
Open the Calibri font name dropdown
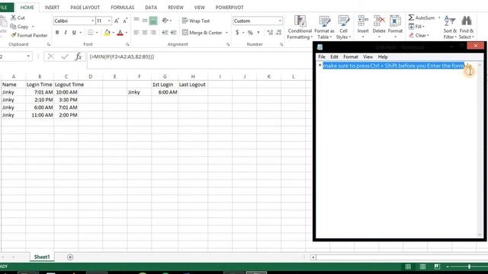(92, 21)
